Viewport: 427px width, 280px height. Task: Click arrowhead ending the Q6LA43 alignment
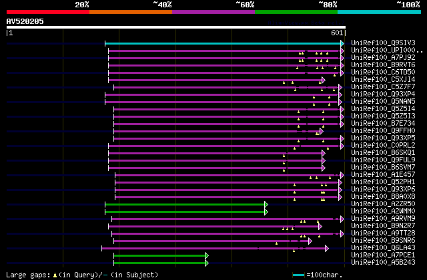(x=327, y=249)
